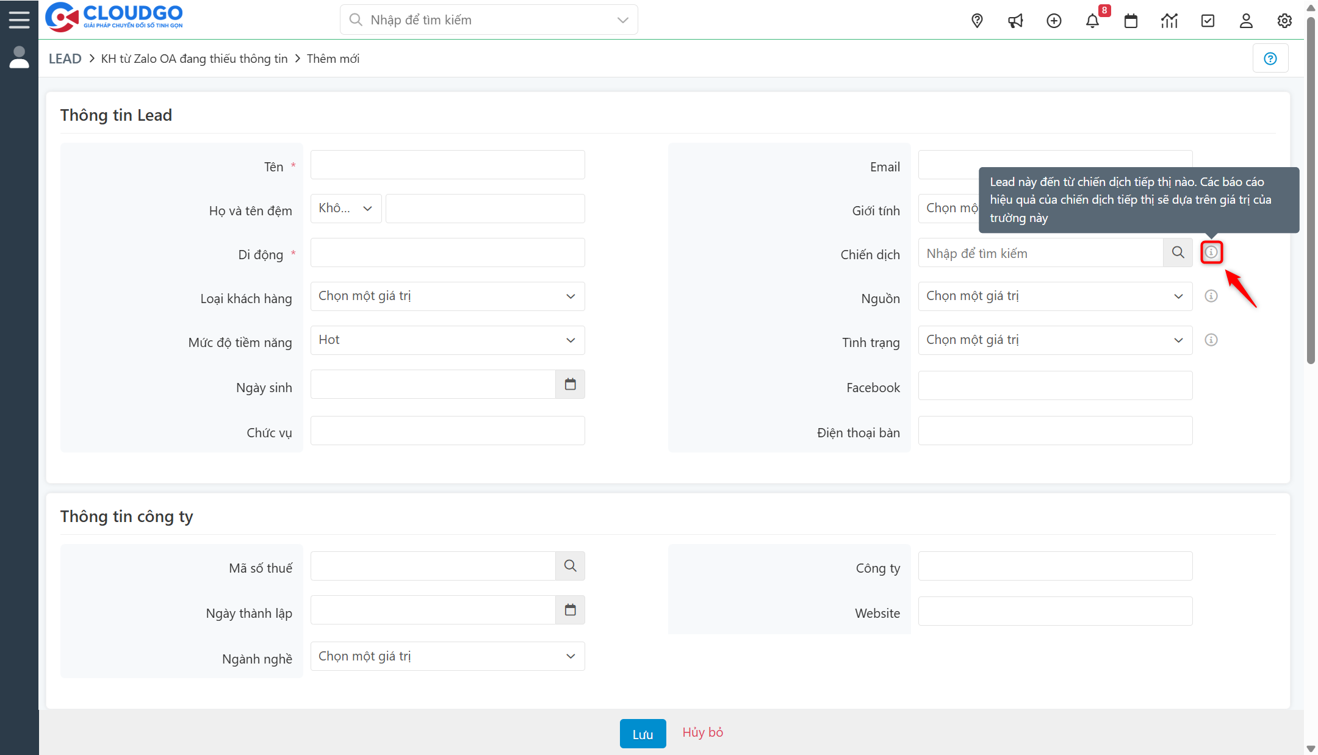The image size is (1318, 755).
Task: Open the hamburger menu in sidebar
Action: 19,20
